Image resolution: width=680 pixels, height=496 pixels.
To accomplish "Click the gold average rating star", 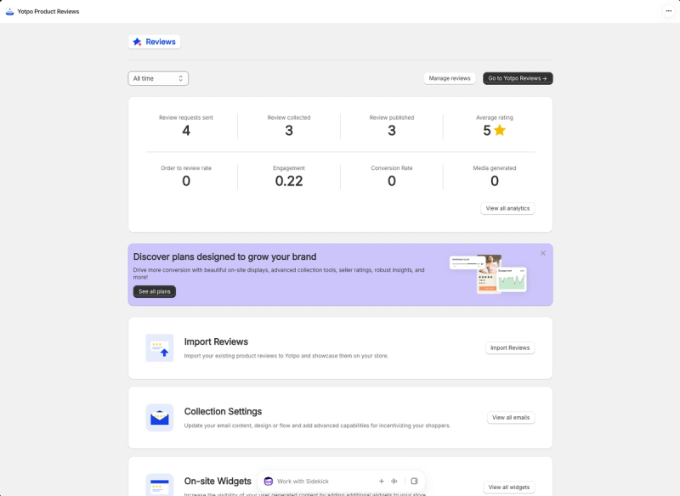I will [x=500, y=130].
